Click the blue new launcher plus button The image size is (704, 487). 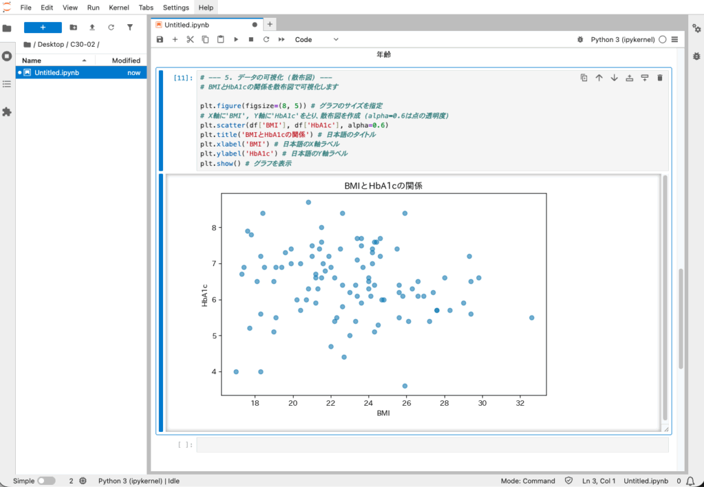click(x=43, y=28)
